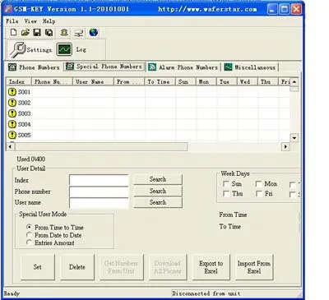Click into the Phone number input field
This screenshot has height=300, width=329.
tap(99, 192)
